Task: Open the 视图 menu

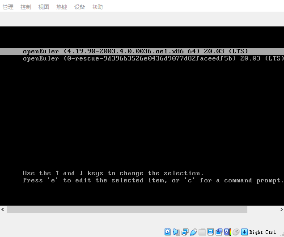Action: [x=44, y=7]
